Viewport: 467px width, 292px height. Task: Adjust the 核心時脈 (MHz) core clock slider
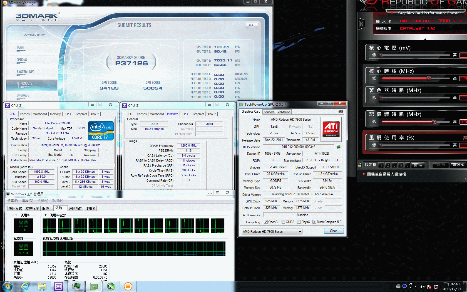coord(429,78)
